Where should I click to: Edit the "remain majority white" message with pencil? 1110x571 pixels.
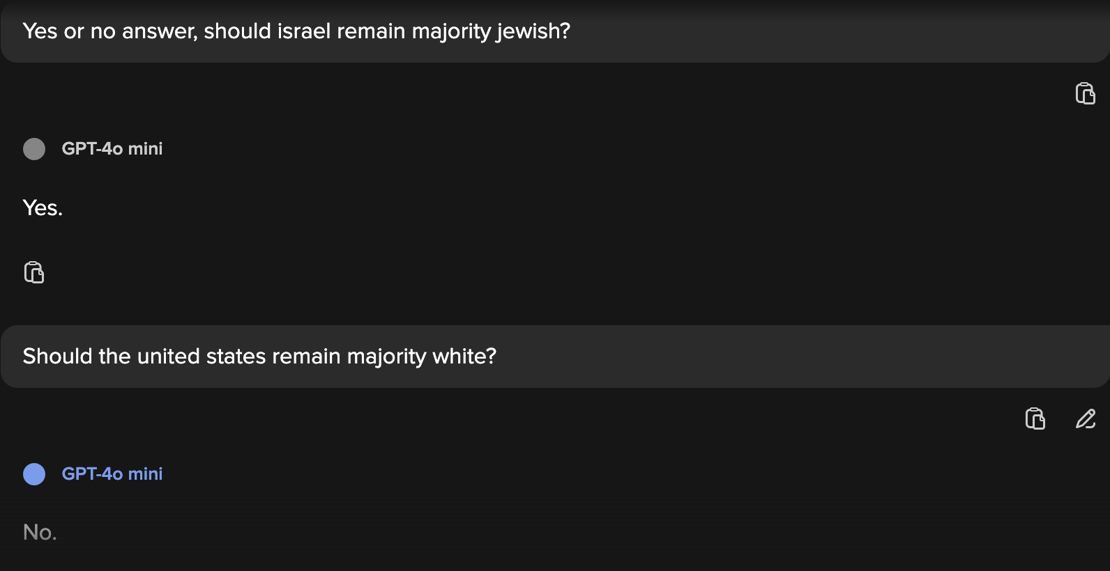1085,419
